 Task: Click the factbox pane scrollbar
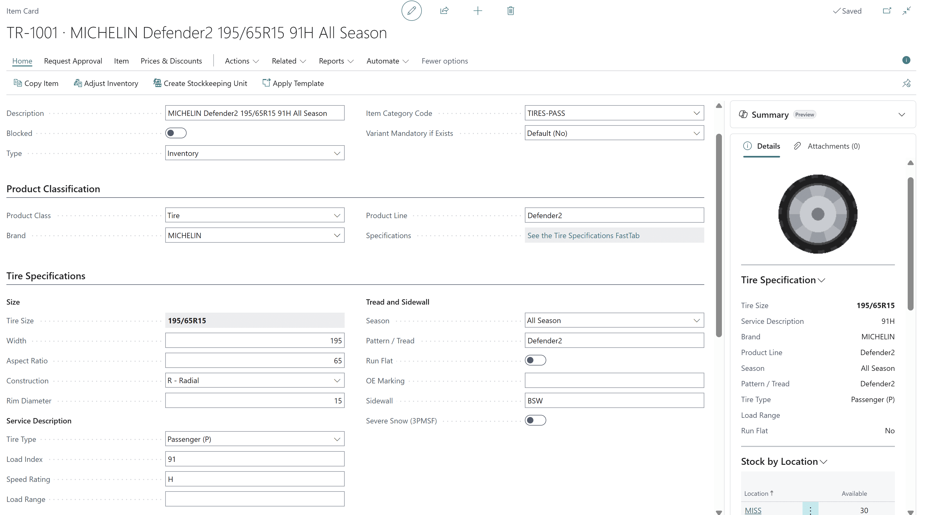pyautogui.click(x=910, y=243)
